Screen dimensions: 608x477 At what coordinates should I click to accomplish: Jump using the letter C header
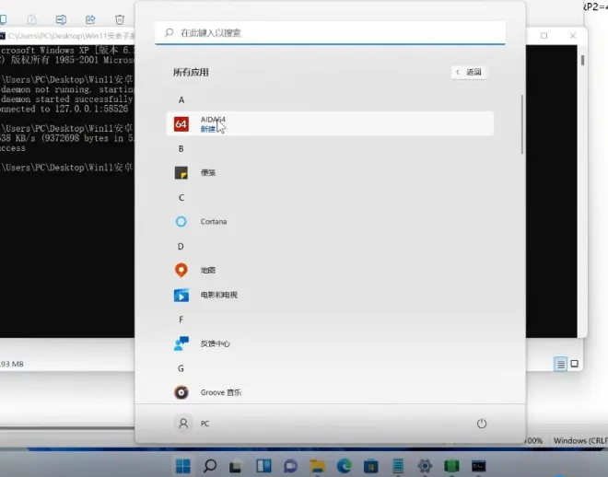(x=181, y=198)
